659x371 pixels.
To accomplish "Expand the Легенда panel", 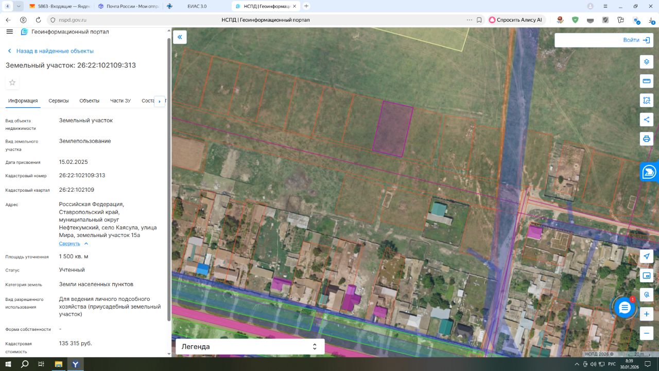I will click(x=250, y=347).
